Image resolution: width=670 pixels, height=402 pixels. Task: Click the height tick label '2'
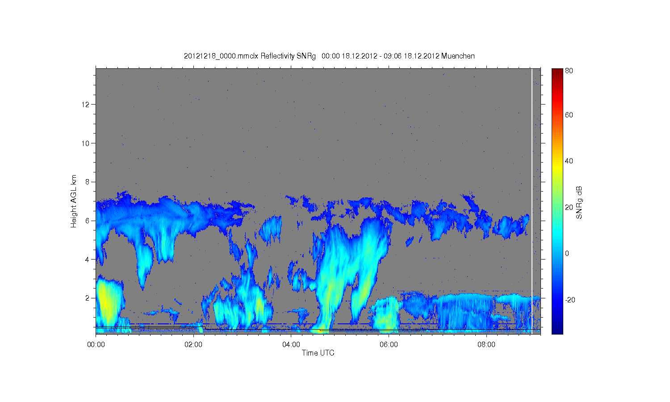coord(88,298)
